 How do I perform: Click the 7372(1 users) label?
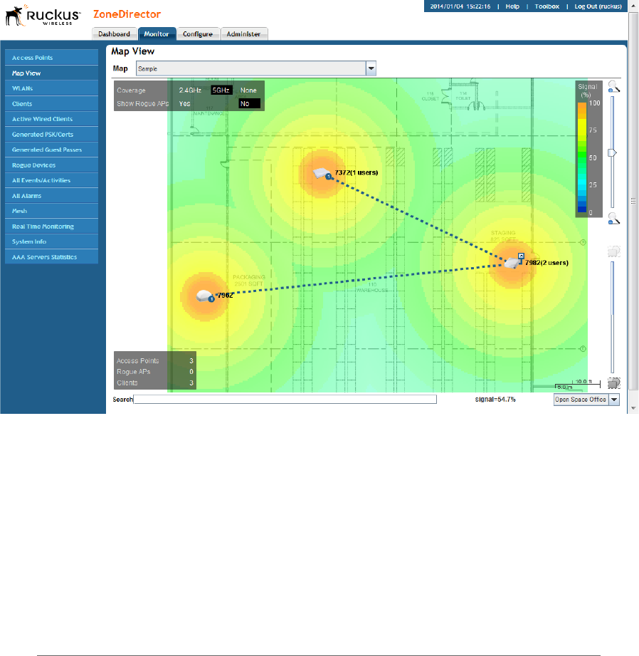click(x=356, y=172)
